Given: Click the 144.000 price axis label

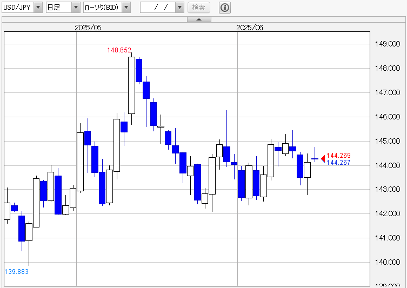Looking at the screenshot, I should point(388,165).
